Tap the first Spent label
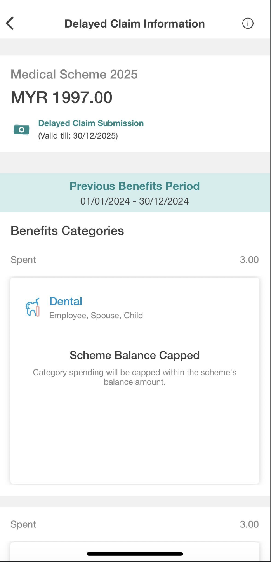 [x=23, y=260]
